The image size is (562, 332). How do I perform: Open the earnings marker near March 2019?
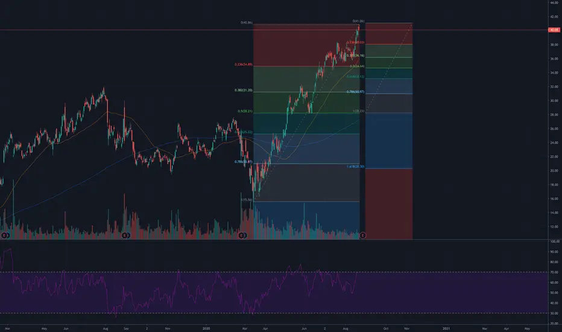click(x=4, y=235)
